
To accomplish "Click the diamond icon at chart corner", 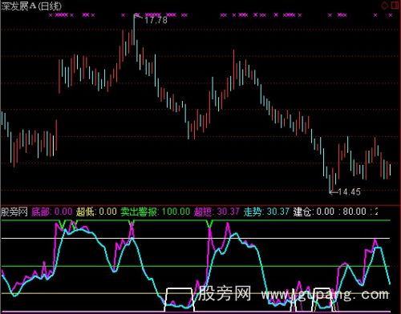I will [385, 5].
